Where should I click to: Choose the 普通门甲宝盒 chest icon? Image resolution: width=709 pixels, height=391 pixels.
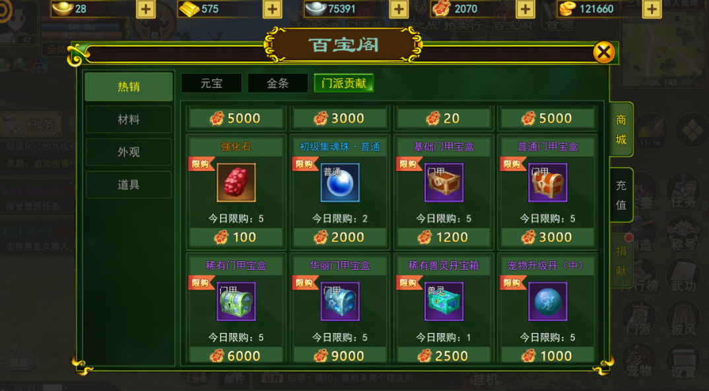547,183
